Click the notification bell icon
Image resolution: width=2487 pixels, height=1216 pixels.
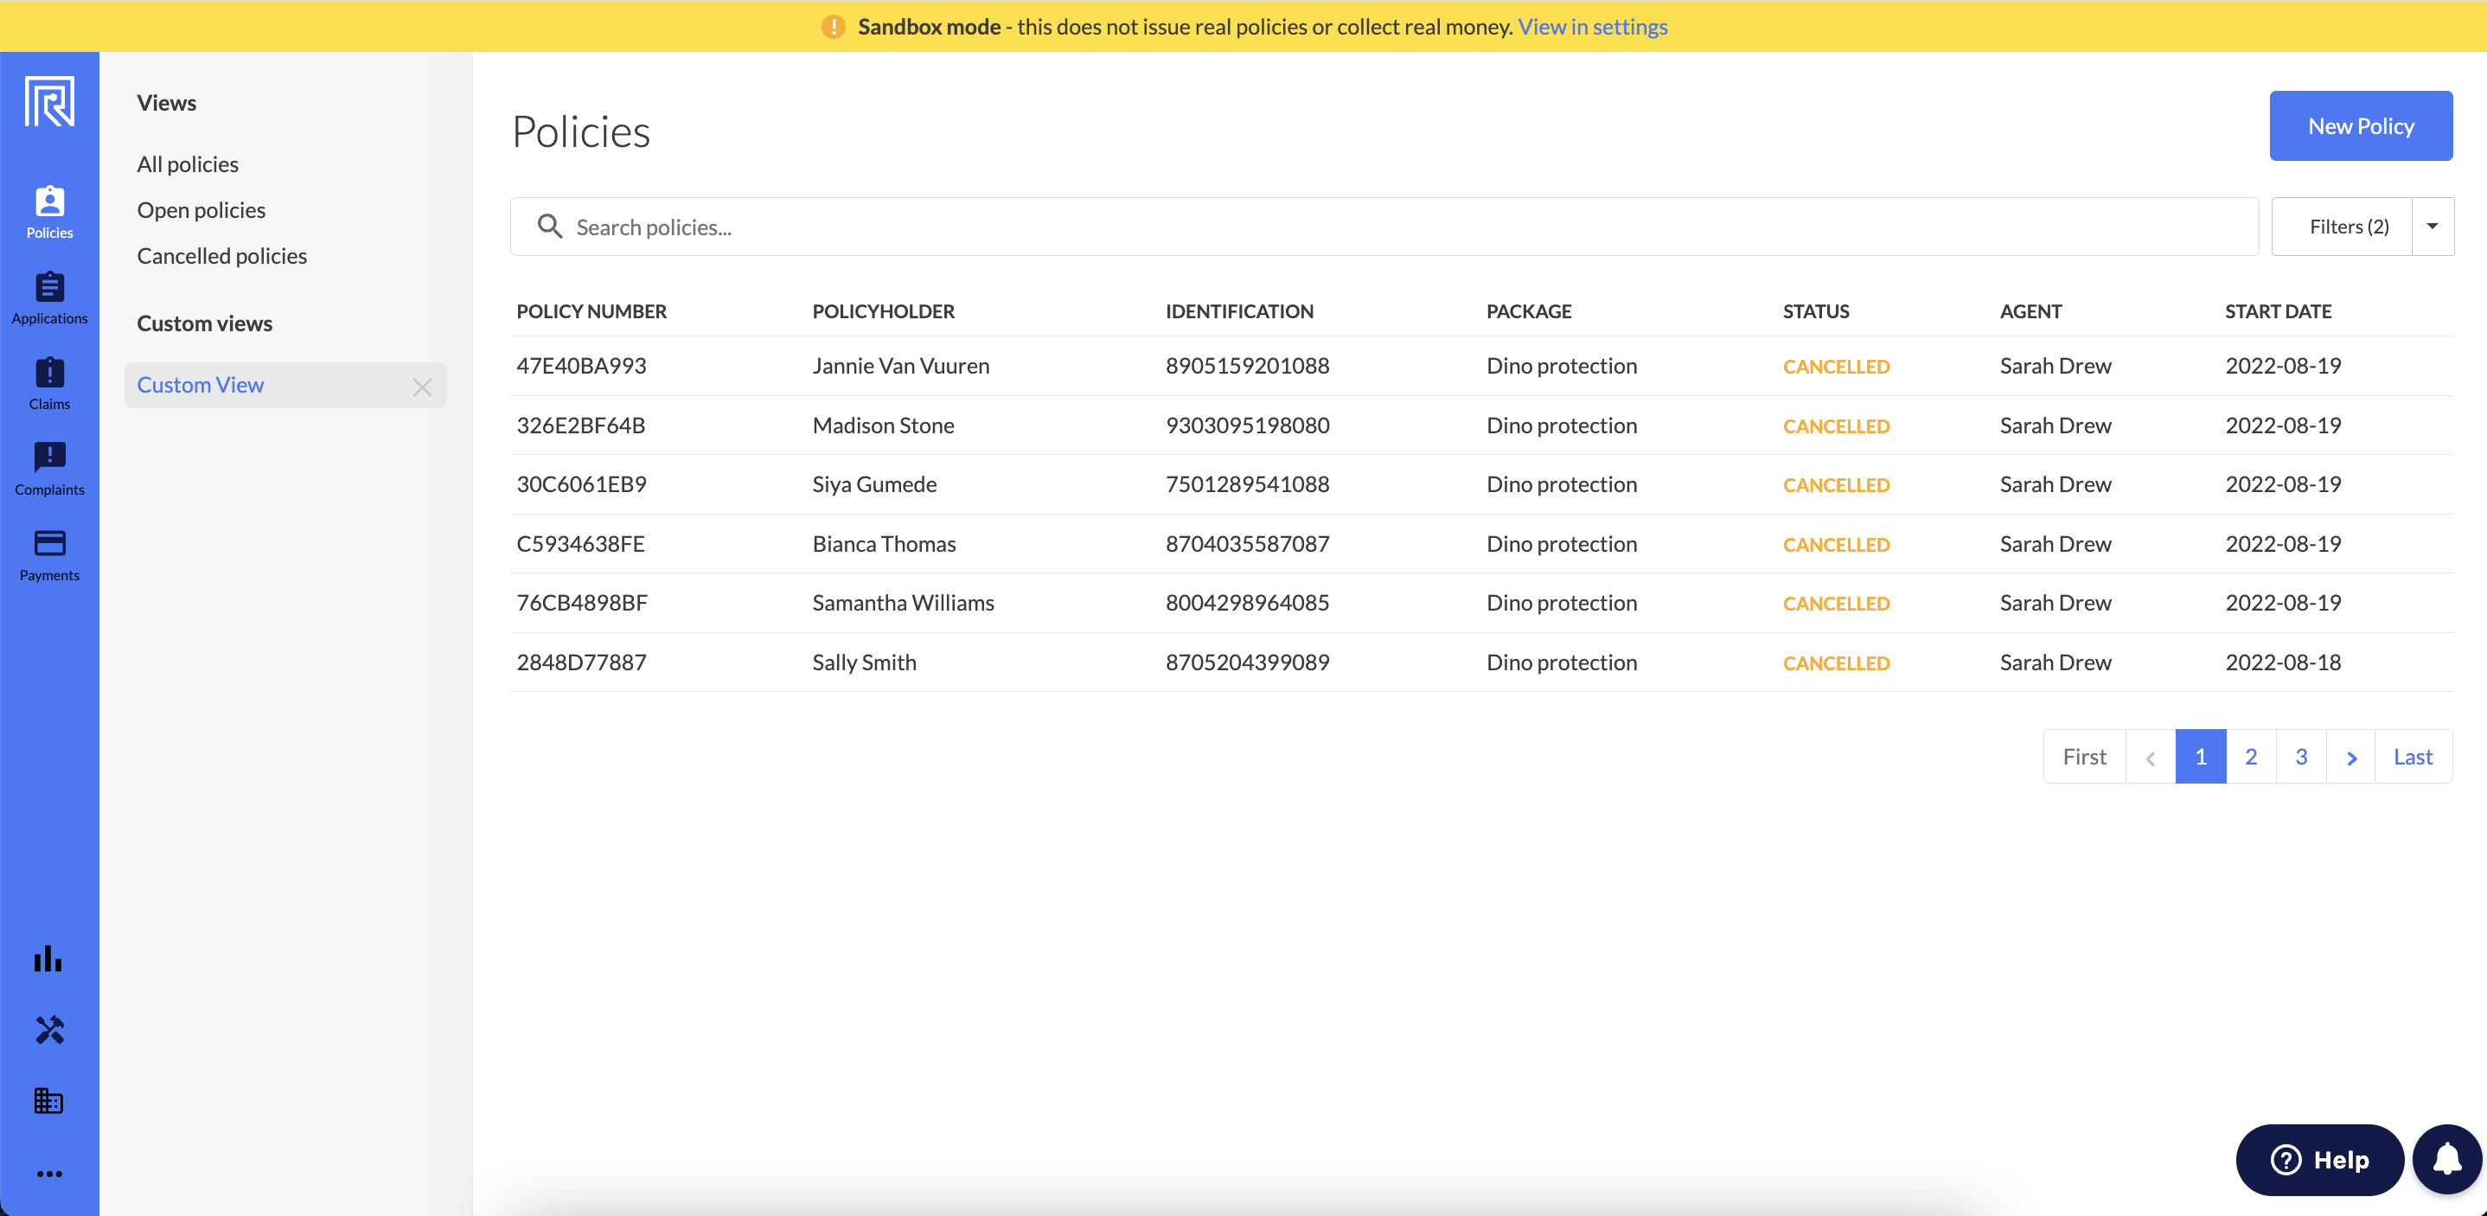pyautogui.click(x=2446, y=1159)
